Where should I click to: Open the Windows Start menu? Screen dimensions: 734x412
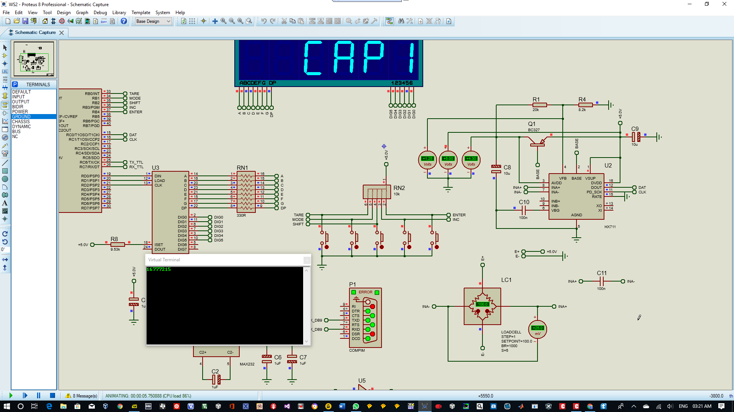coord(6,406)
